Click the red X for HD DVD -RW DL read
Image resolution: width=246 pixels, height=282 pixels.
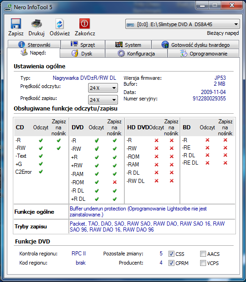[x=157, y=181]
